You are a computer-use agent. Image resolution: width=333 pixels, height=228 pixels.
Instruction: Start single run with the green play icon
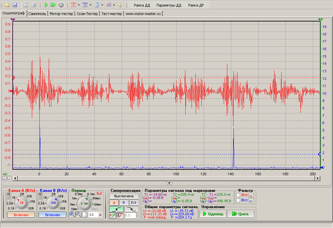tap(46, 5)
